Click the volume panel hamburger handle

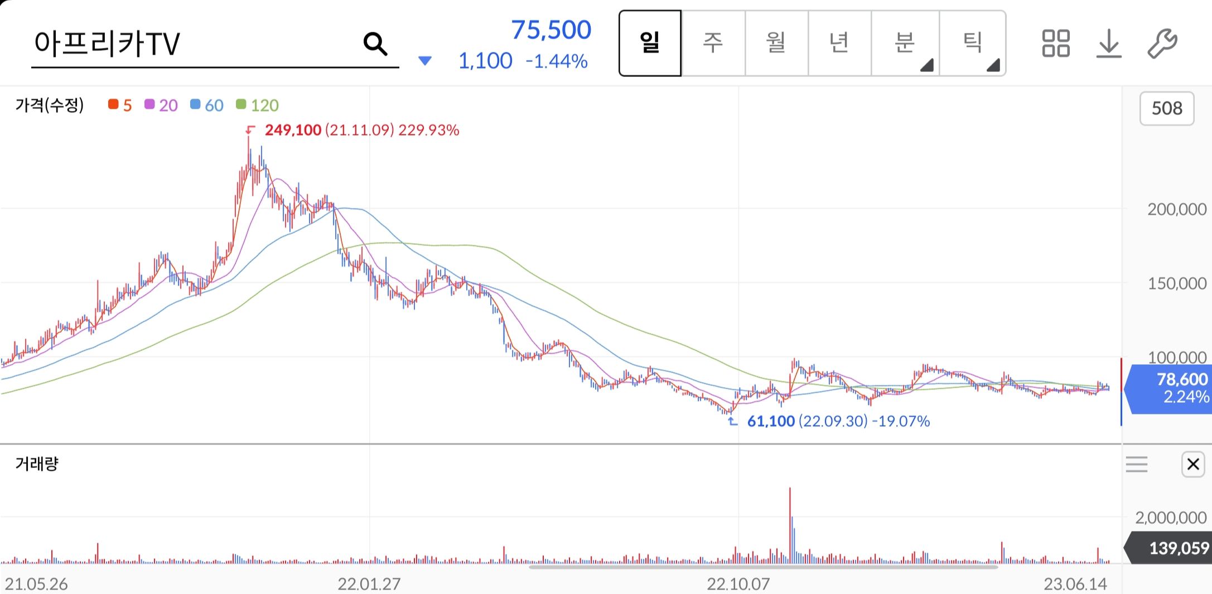(1137, 464)
